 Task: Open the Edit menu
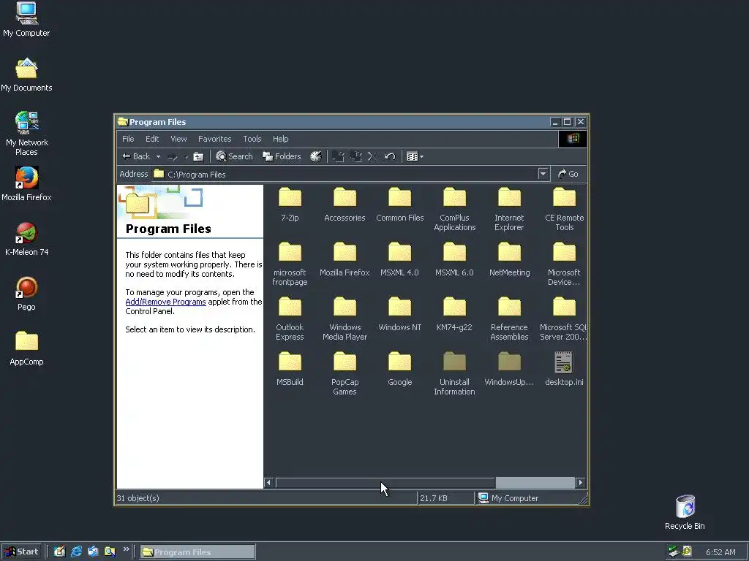[x=152, y=139]
